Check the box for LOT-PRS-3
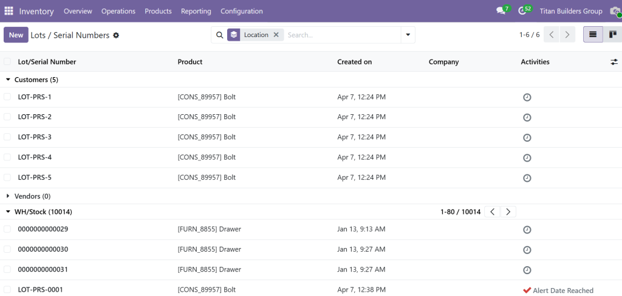The height and width of the screenshot is (296, 622). [7, 137]
